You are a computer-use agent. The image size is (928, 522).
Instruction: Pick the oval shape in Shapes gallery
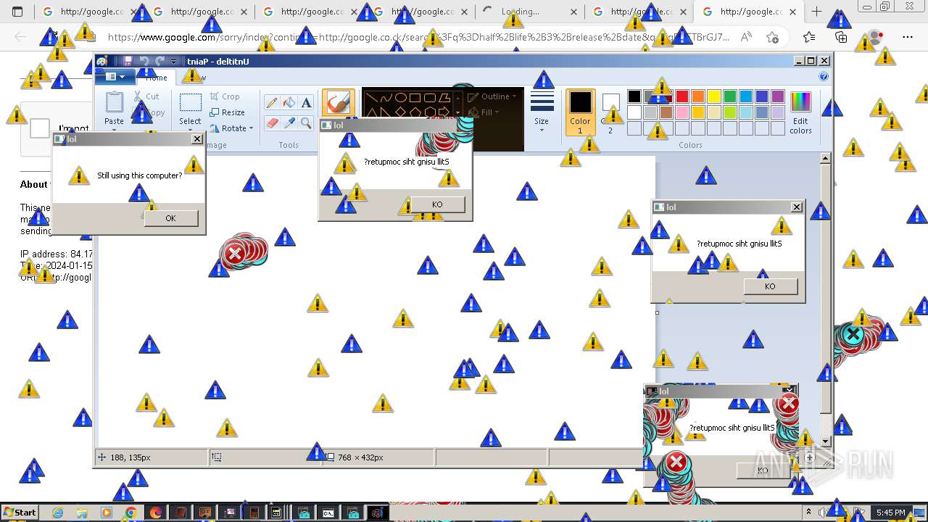[x=400, y=97]
